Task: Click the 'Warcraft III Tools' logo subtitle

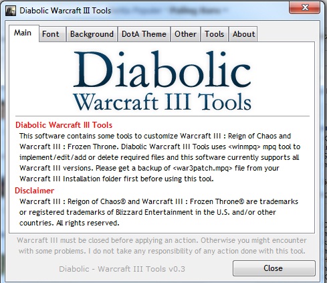Action: coord(162,102)
